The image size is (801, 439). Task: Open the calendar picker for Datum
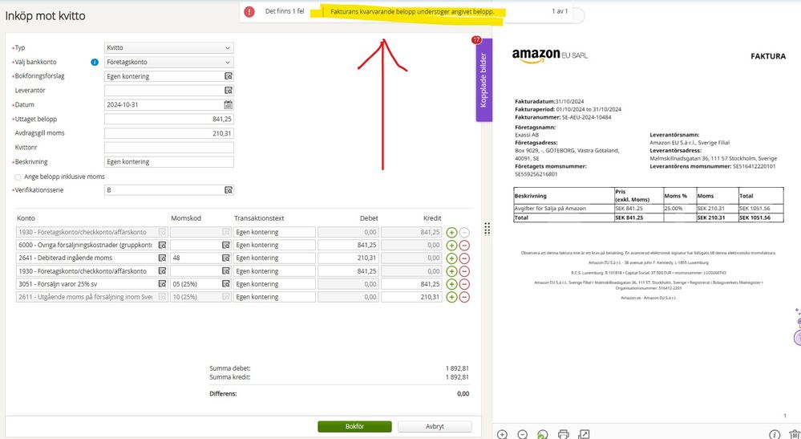point(228,105)
